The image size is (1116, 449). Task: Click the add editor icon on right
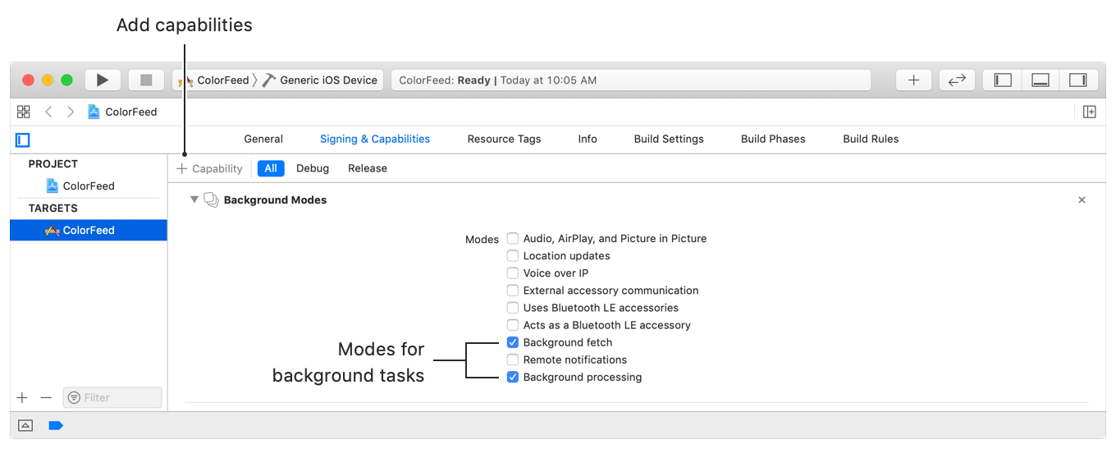(x=1090, y=112)
